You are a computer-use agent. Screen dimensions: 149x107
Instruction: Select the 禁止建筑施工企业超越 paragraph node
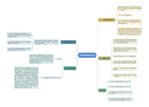pyautogui.click(x=130, y=32)
